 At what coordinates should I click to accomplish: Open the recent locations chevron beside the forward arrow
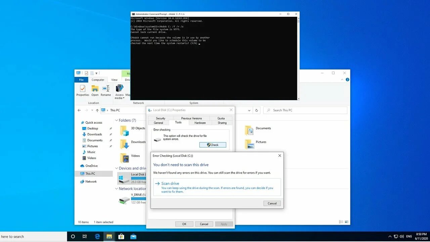(92, 110)
